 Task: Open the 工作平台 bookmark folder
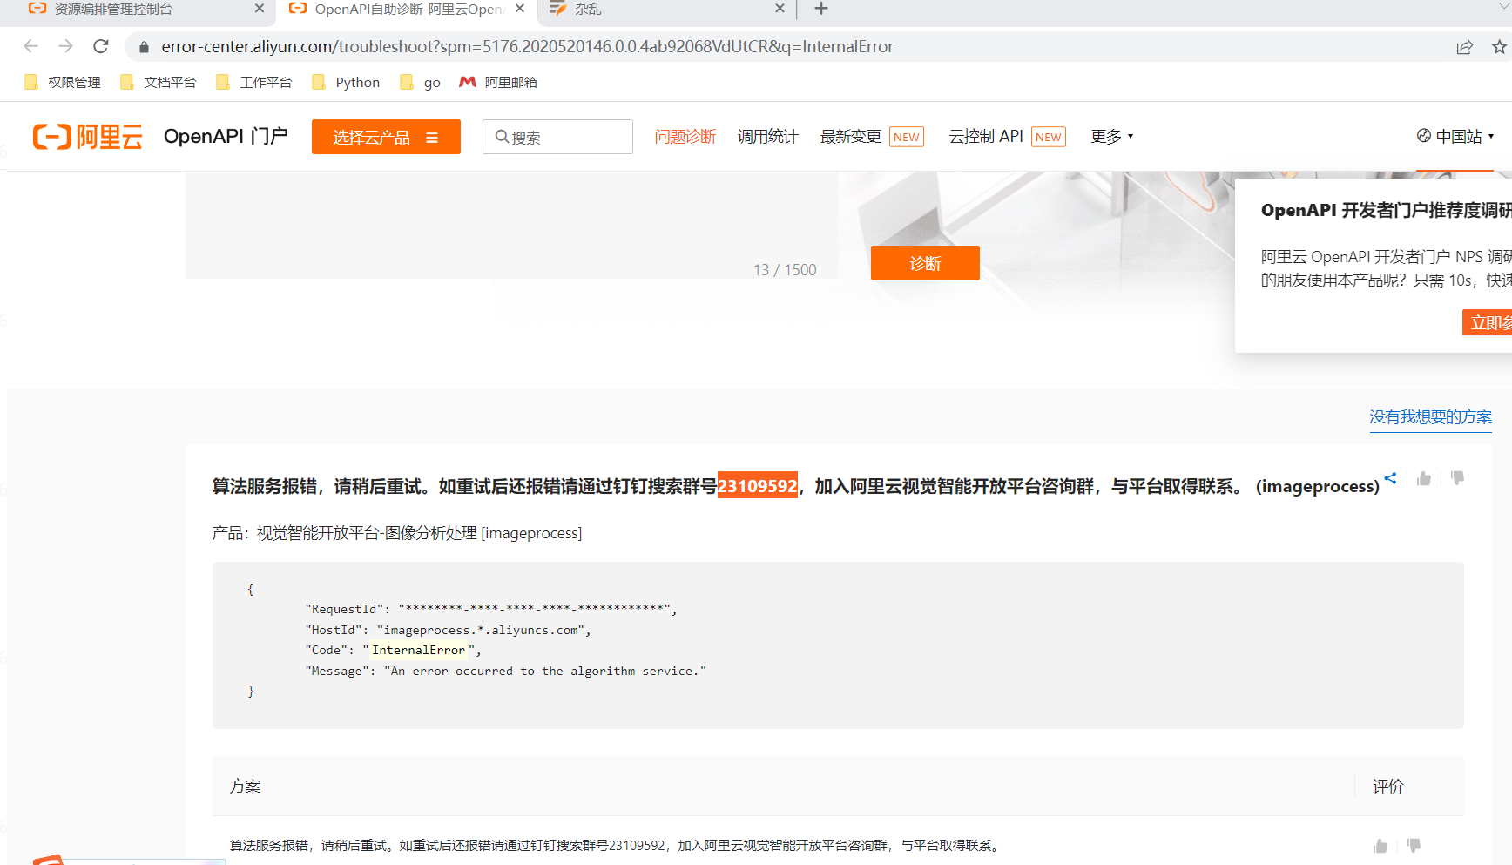click(x=254, y=82)
